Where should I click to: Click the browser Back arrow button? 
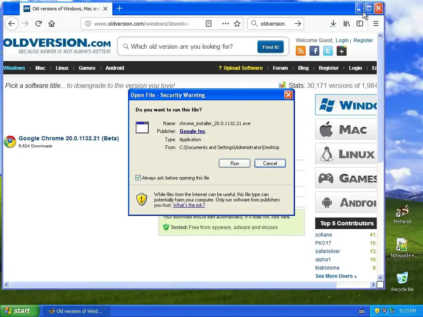(x=11, y=24)
